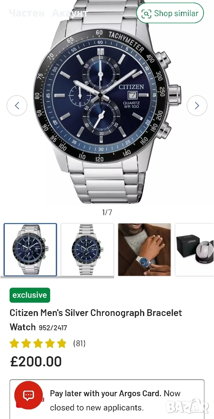Click the Shop similar button
The image size is (214, 419).
click(170, 13)
